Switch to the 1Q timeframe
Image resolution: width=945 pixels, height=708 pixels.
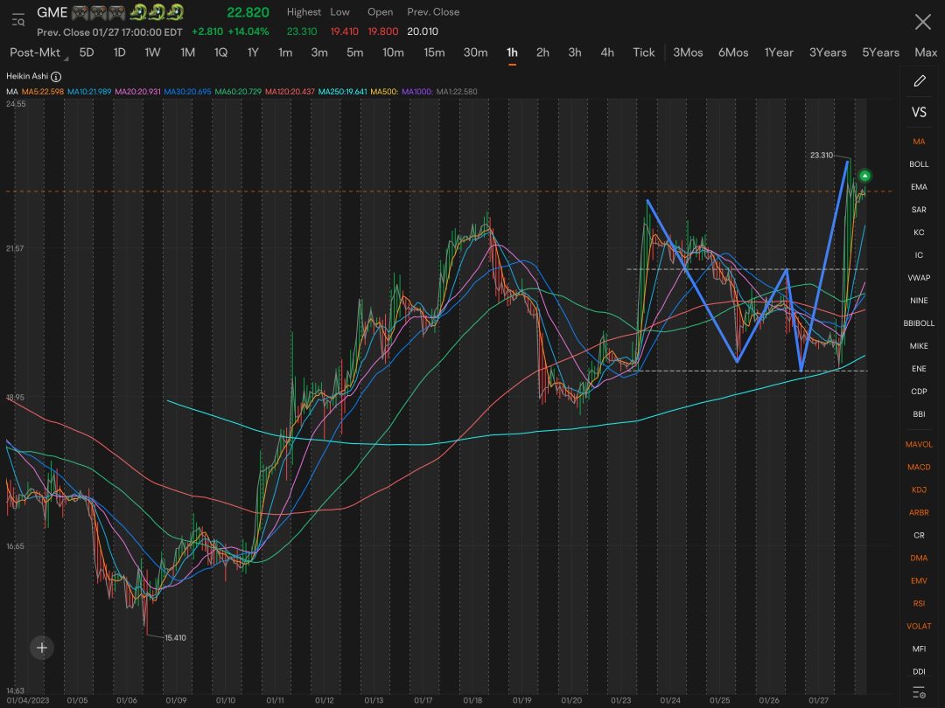[220, 52]
